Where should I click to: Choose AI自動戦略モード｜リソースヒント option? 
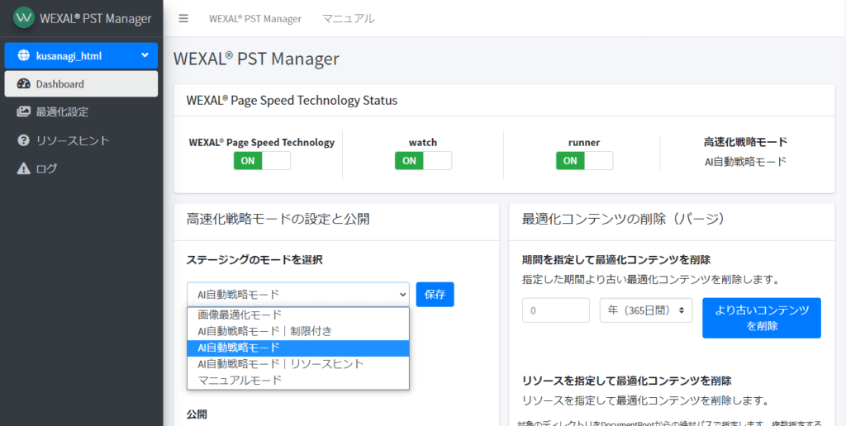tap(297, 364)
